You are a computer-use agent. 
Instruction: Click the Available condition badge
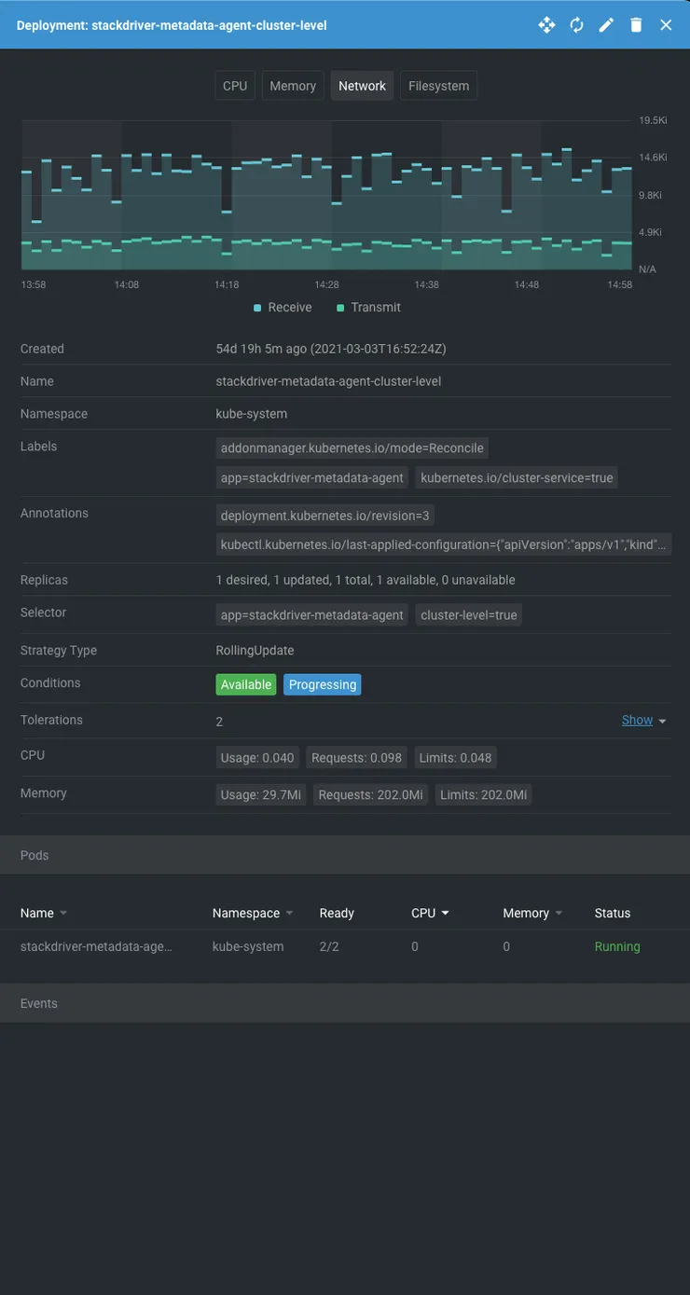point(245,683)
